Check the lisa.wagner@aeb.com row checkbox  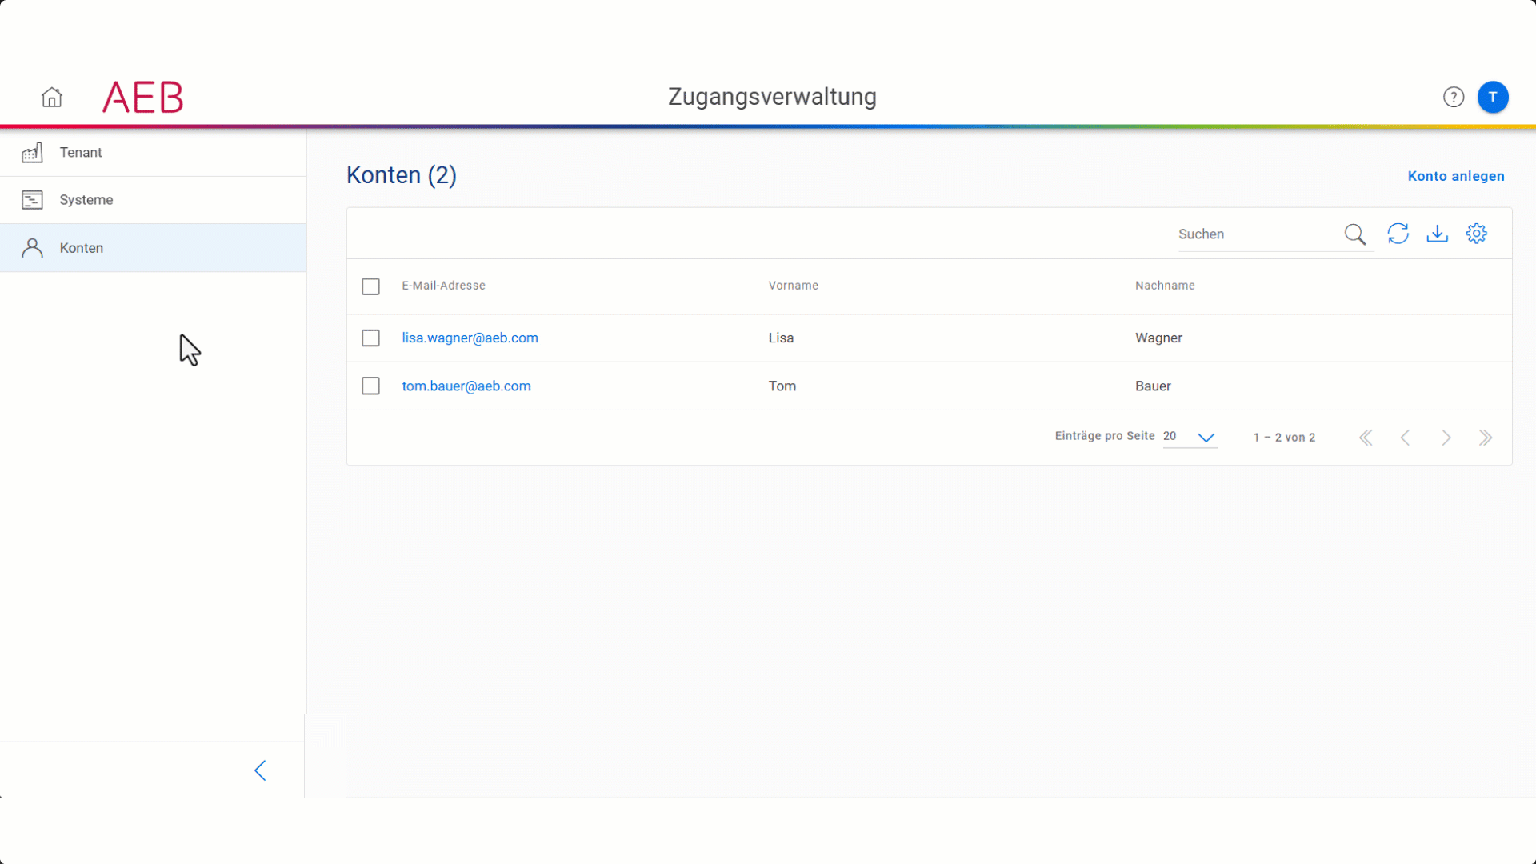(370, 338)
